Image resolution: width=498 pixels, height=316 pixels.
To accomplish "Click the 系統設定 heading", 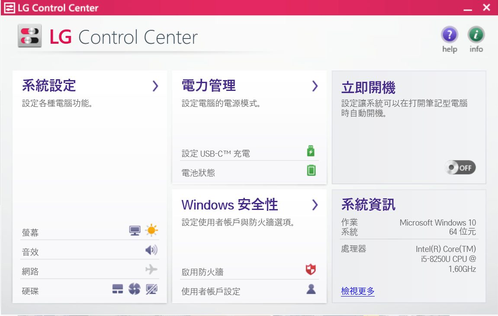I will pos(49,86).
